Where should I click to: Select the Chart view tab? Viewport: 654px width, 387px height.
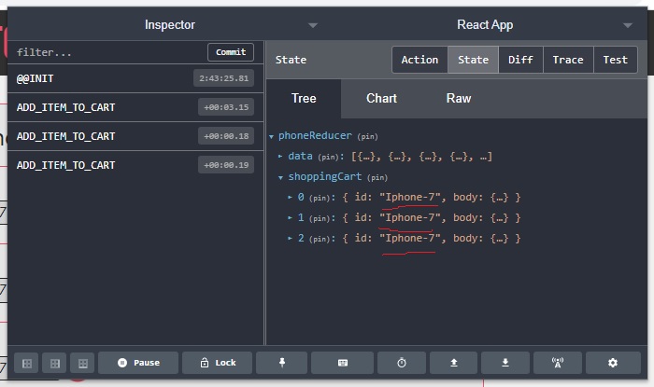pyautogui.click(x=381, y=99)
